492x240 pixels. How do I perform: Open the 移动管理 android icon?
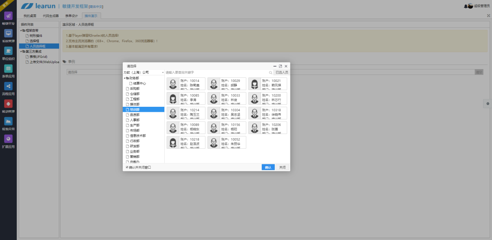click(8, 104)
